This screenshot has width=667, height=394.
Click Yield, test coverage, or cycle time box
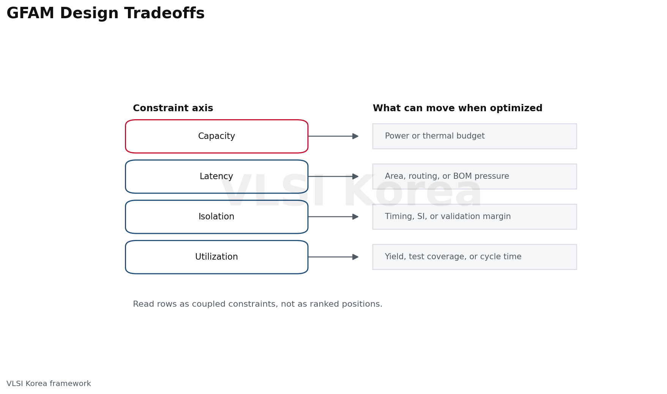[x=475, y=257]
